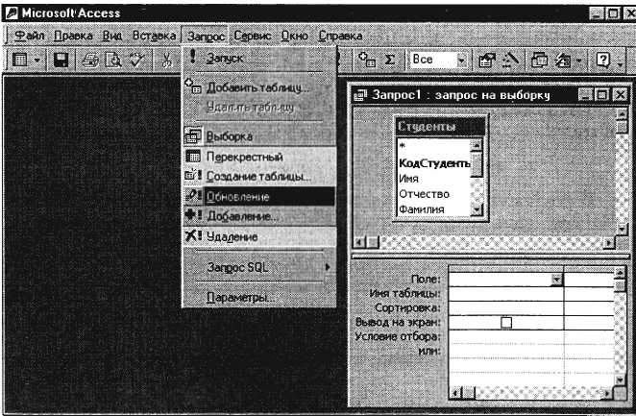Select the Имя field in Студенты
Screen dimensions: 636x416
coord(433,179)
